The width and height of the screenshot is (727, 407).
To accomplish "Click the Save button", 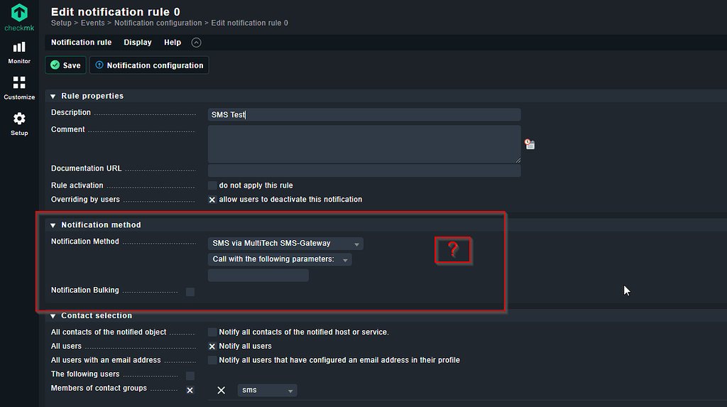I will pos(65,65).
